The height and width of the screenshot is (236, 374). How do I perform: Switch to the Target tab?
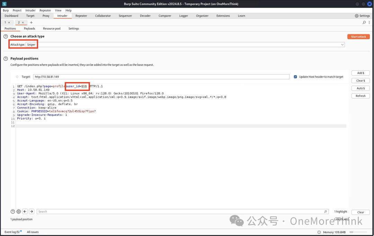point(30,16)
